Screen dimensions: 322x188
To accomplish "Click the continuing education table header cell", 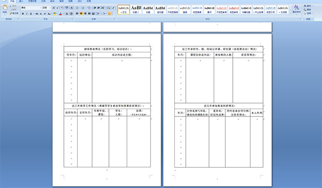I will click(107, 49).
